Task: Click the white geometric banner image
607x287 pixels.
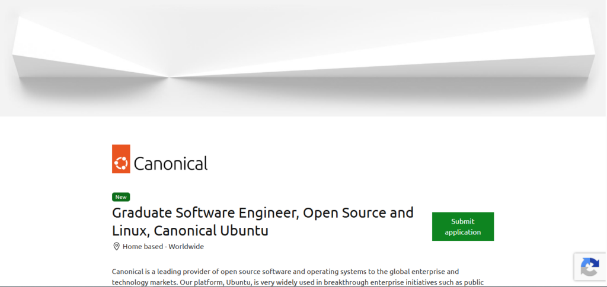Action: coord(303,58)
